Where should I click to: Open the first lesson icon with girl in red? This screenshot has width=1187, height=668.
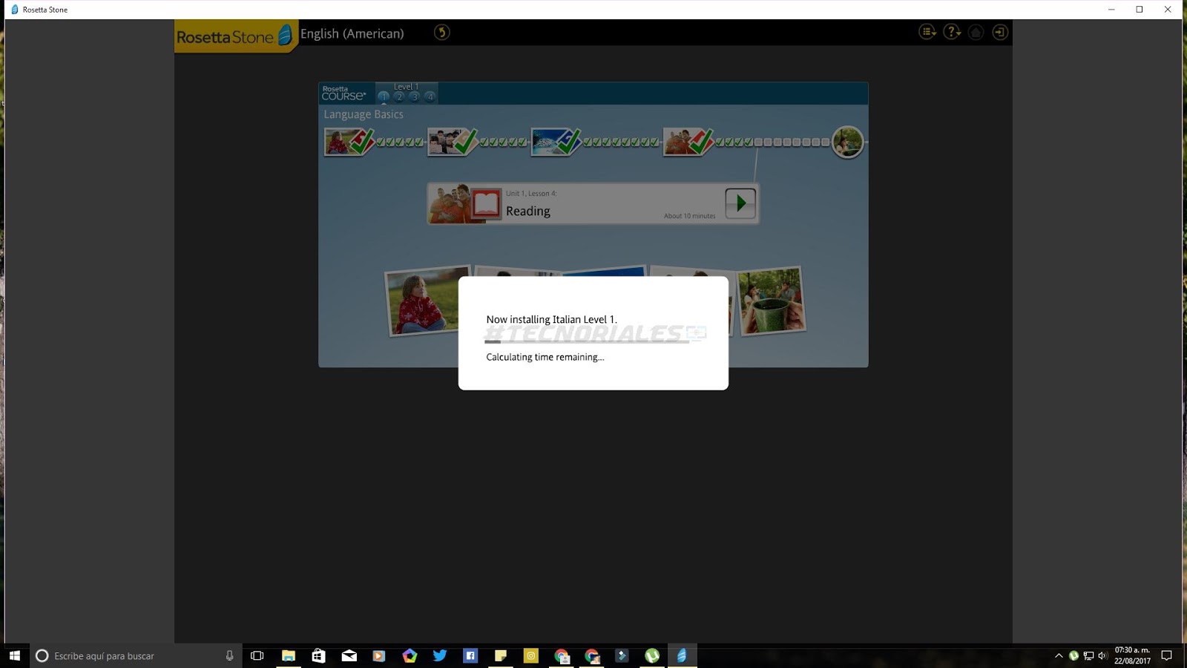[x=349, y=141]
